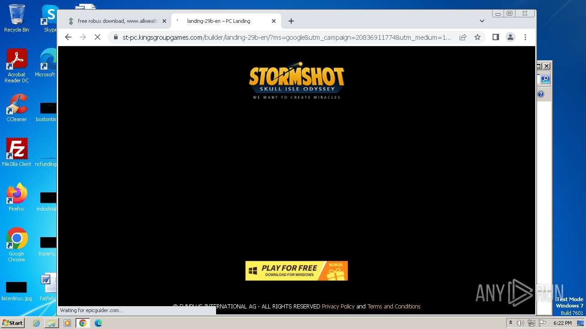Viewport: 586px width, 329px height.
Task: Click the address bar URL
Action: [x=287, y=37]
